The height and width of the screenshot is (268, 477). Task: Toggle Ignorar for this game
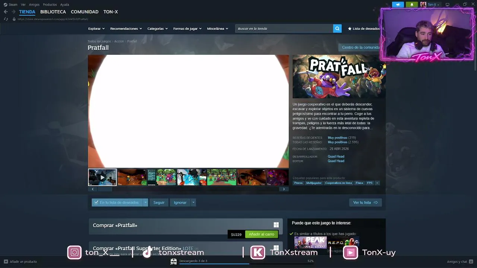(x=180, y=202)
